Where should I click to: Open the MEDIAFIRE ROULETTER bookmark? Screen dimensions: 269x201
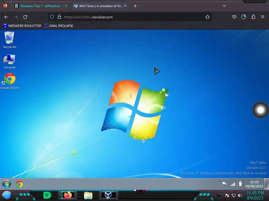point(22,26)
